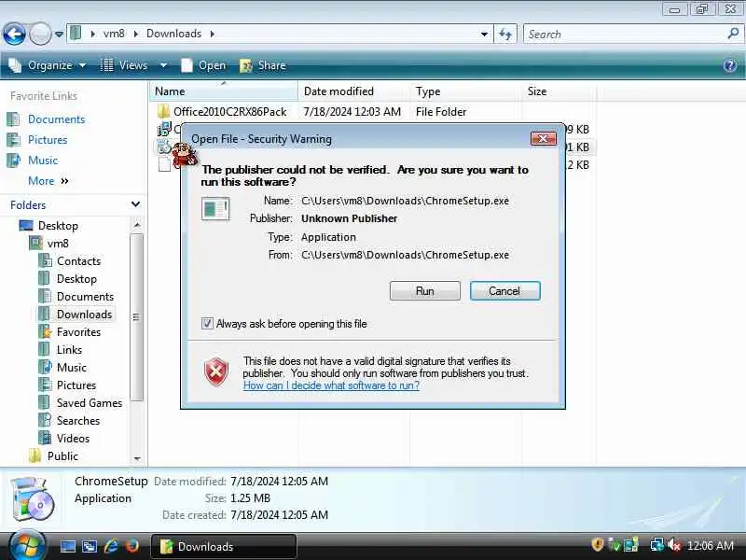Go back with the Explorer Back arrow
This screenshot has width=746, height=560.
pyautogui.click(x=14, y=34)
